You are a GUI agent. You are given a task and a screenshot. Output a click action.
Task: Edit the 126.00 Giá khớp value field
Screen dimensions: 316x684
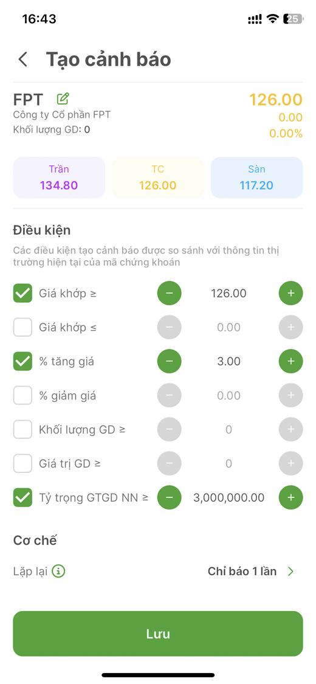[229, 293]
